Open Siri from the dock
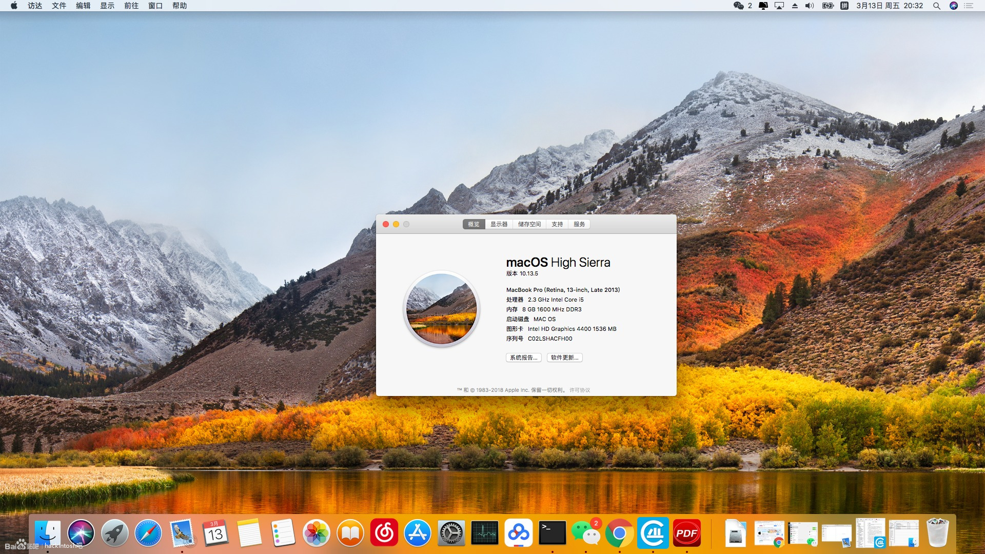Screen dimensions: 985x554 pos(81,533)
